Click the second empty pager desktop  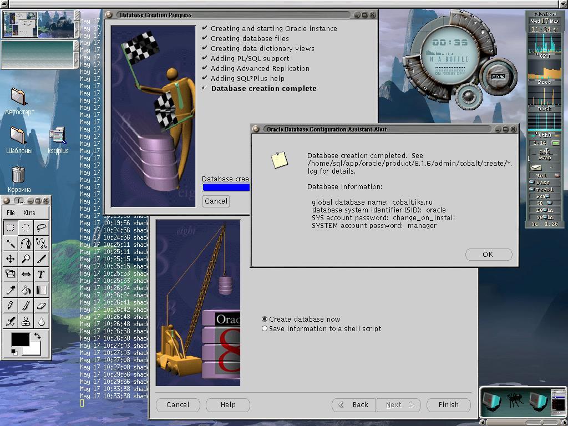[x=37, y=54]
